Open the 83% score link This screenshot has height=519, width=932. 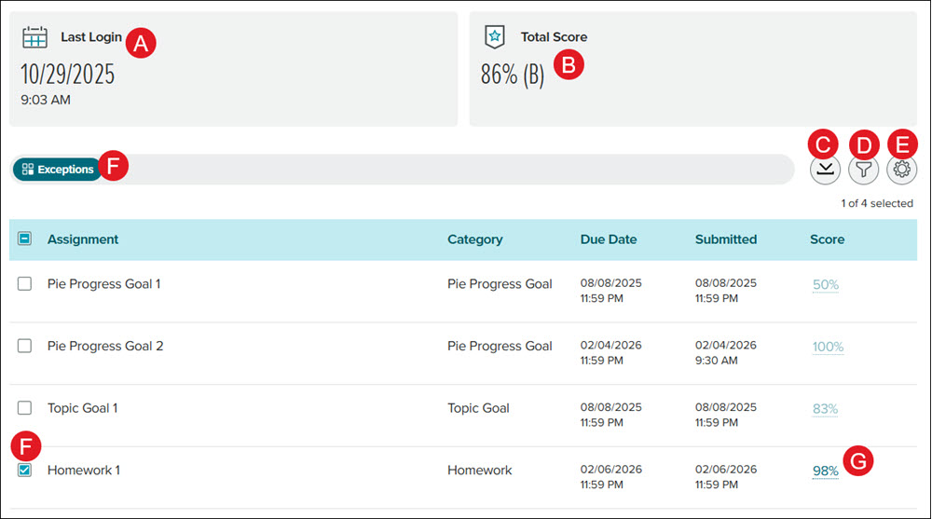[825, 409]
